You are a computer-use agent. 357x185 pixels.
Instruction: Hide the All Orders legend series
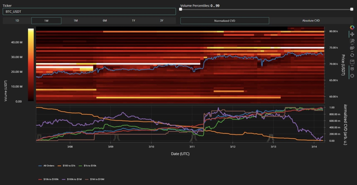click(46, 166)
